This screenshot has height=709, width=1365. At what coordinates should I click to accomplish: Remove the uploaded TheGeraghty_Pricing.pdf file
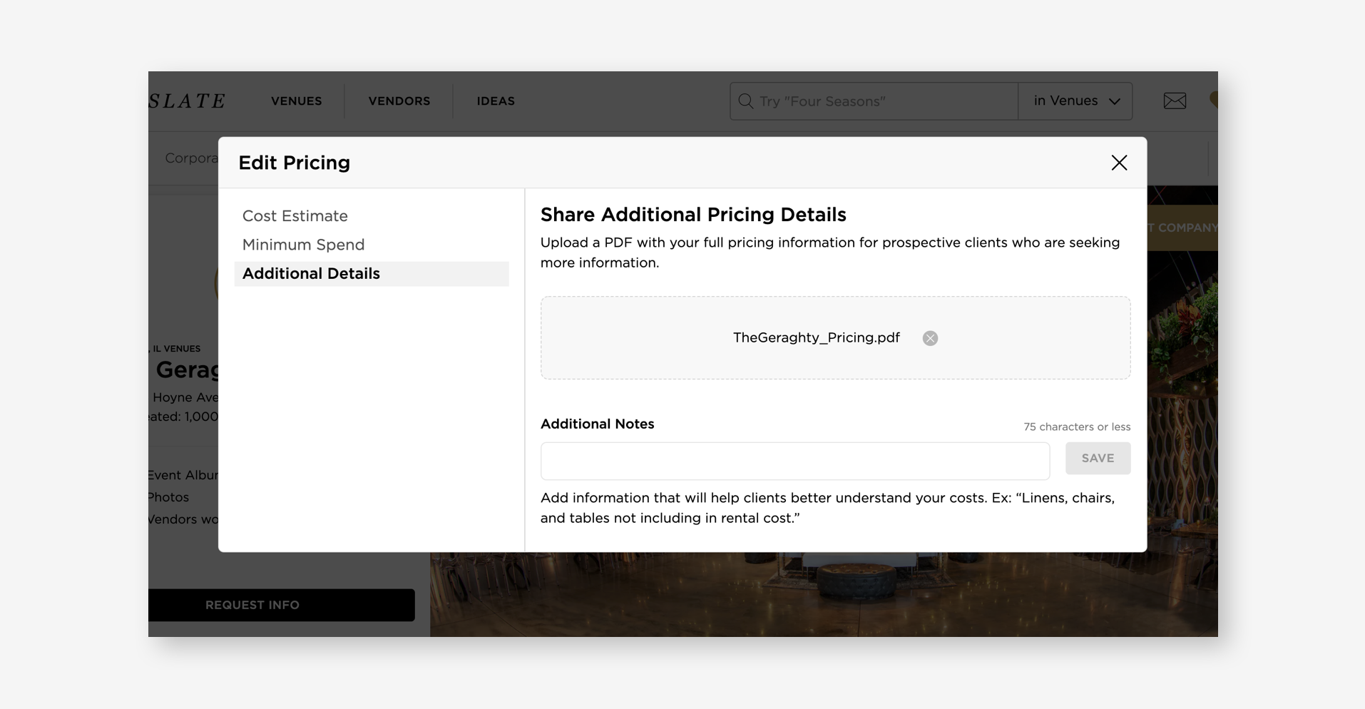[930, 338]
